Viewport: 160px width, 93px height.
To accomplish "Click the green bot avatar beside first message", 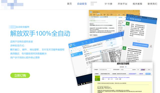I will pos(128,24).
